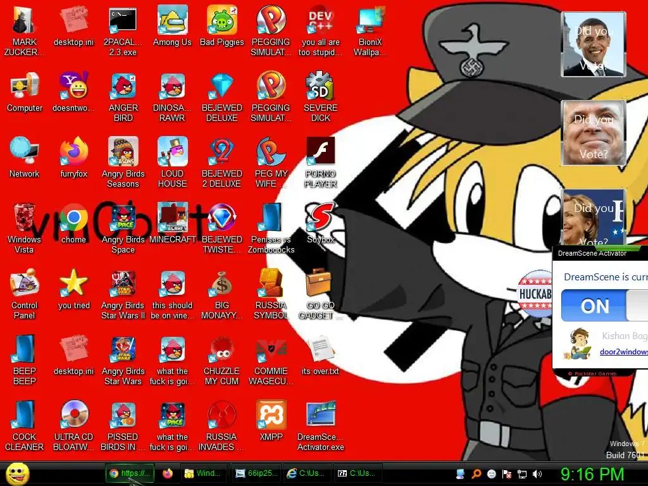Switch to the 'Wind...' folder taskbar item
648x486 pixels.
pos(203,473)
